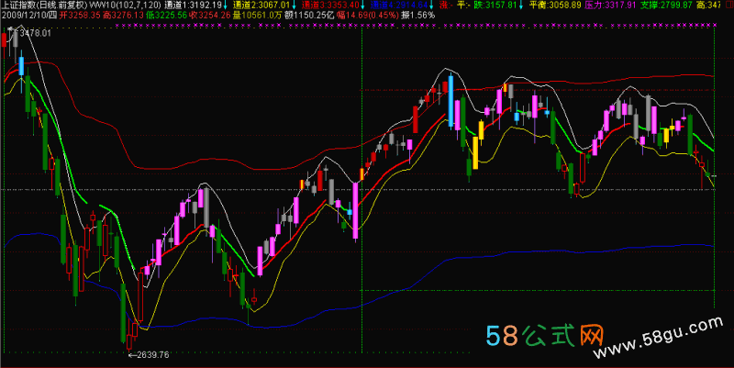The height and width of the screenshot is (368, 734).
Task: Click the cyan down arrow beside 通道3 value
Action: click(362, 6)
